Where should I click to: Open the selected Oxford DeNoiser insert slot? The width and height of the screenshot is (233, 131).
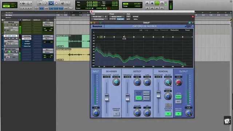click(x=27, y=39)
